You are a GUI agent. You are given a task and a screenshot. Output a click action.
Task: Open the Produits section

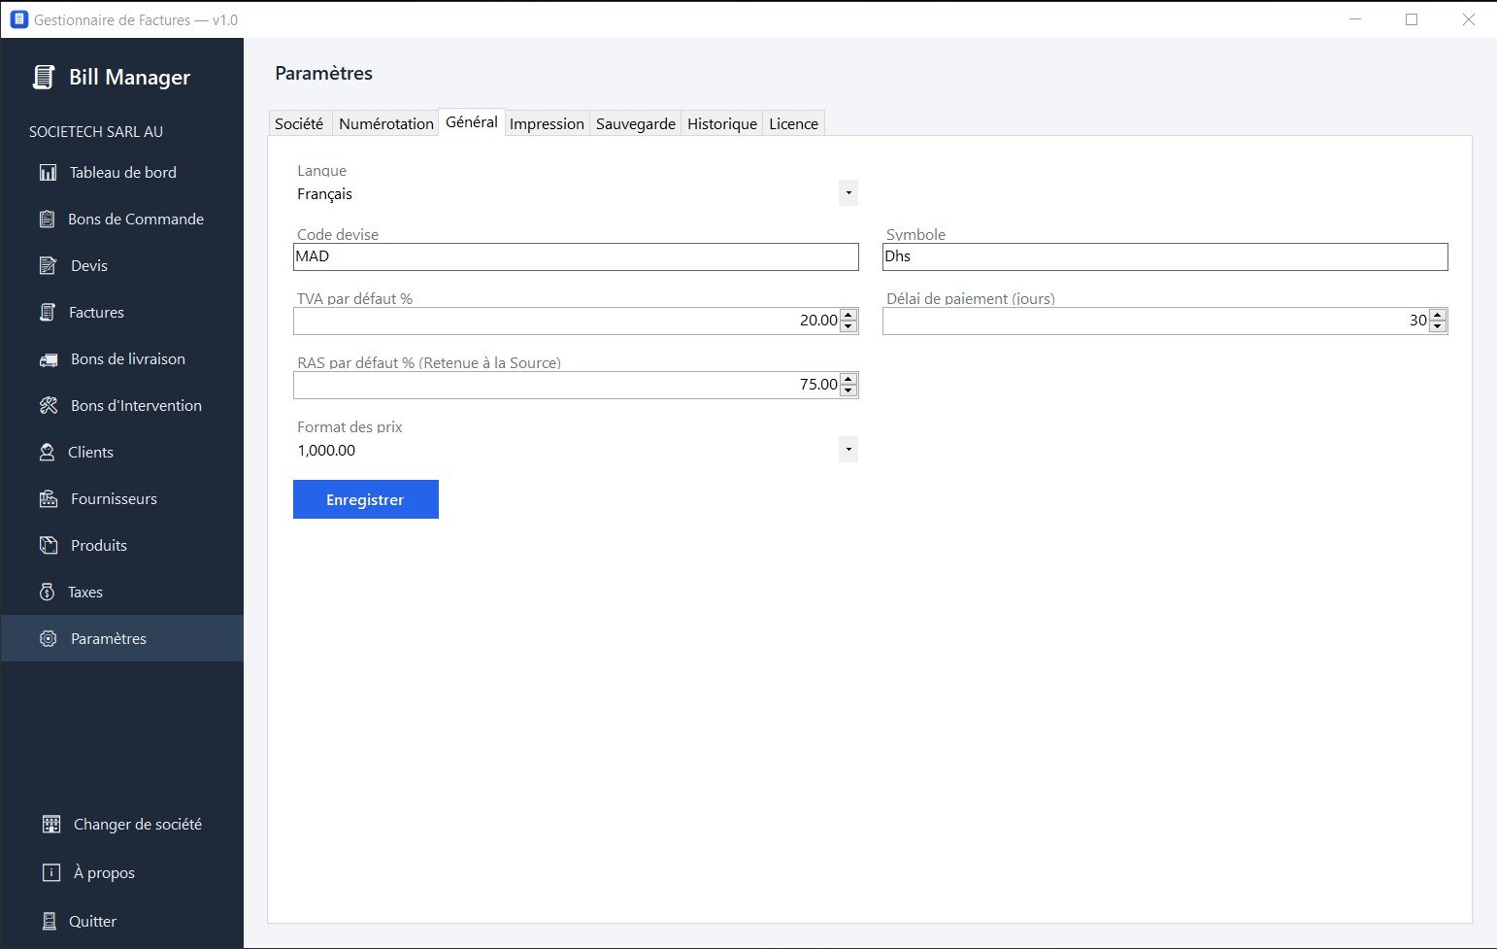[122, 545]
